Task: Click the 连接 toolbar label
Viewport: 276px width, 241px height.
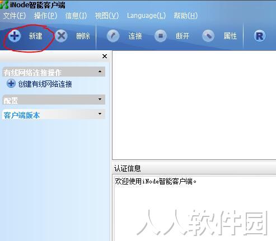Action: pyautogui.click(x=135, y=36)
